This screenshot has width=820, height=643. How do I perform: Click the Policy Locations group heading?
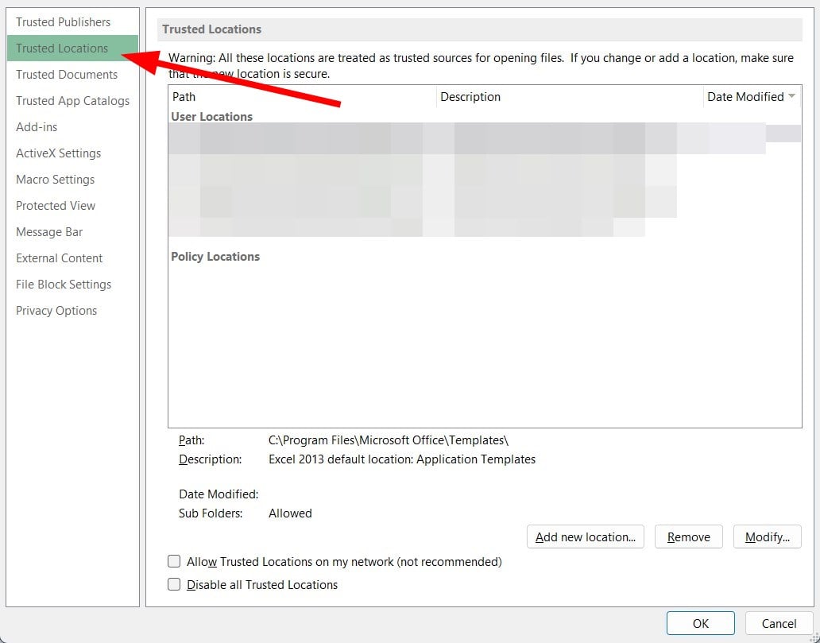(x=215, y=257)
